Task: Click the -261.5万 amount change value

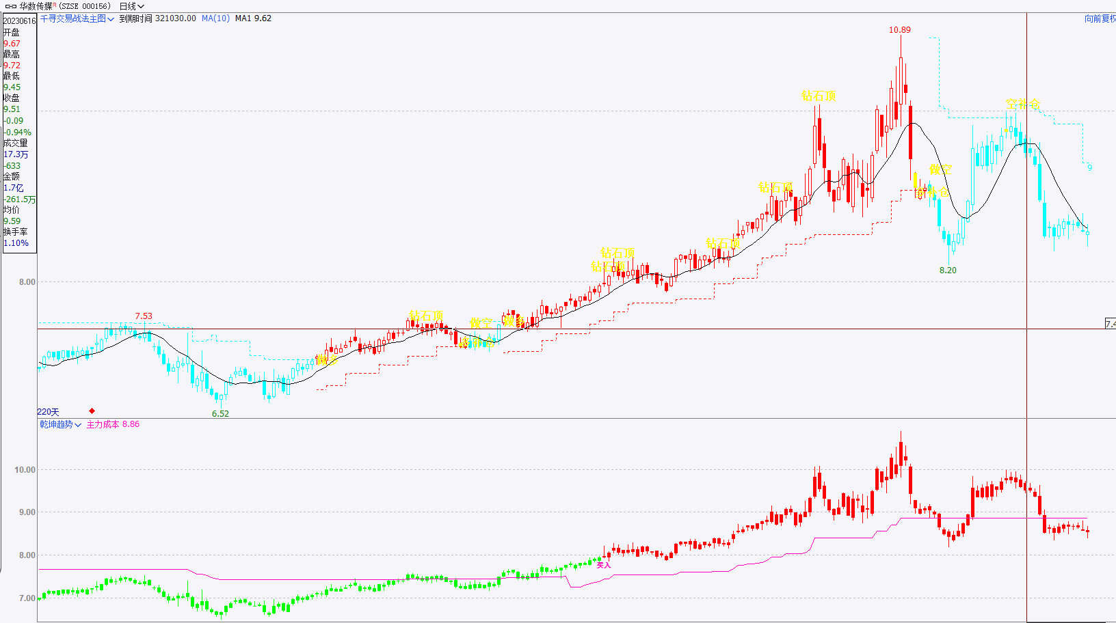Action: [x=19, y=199]
